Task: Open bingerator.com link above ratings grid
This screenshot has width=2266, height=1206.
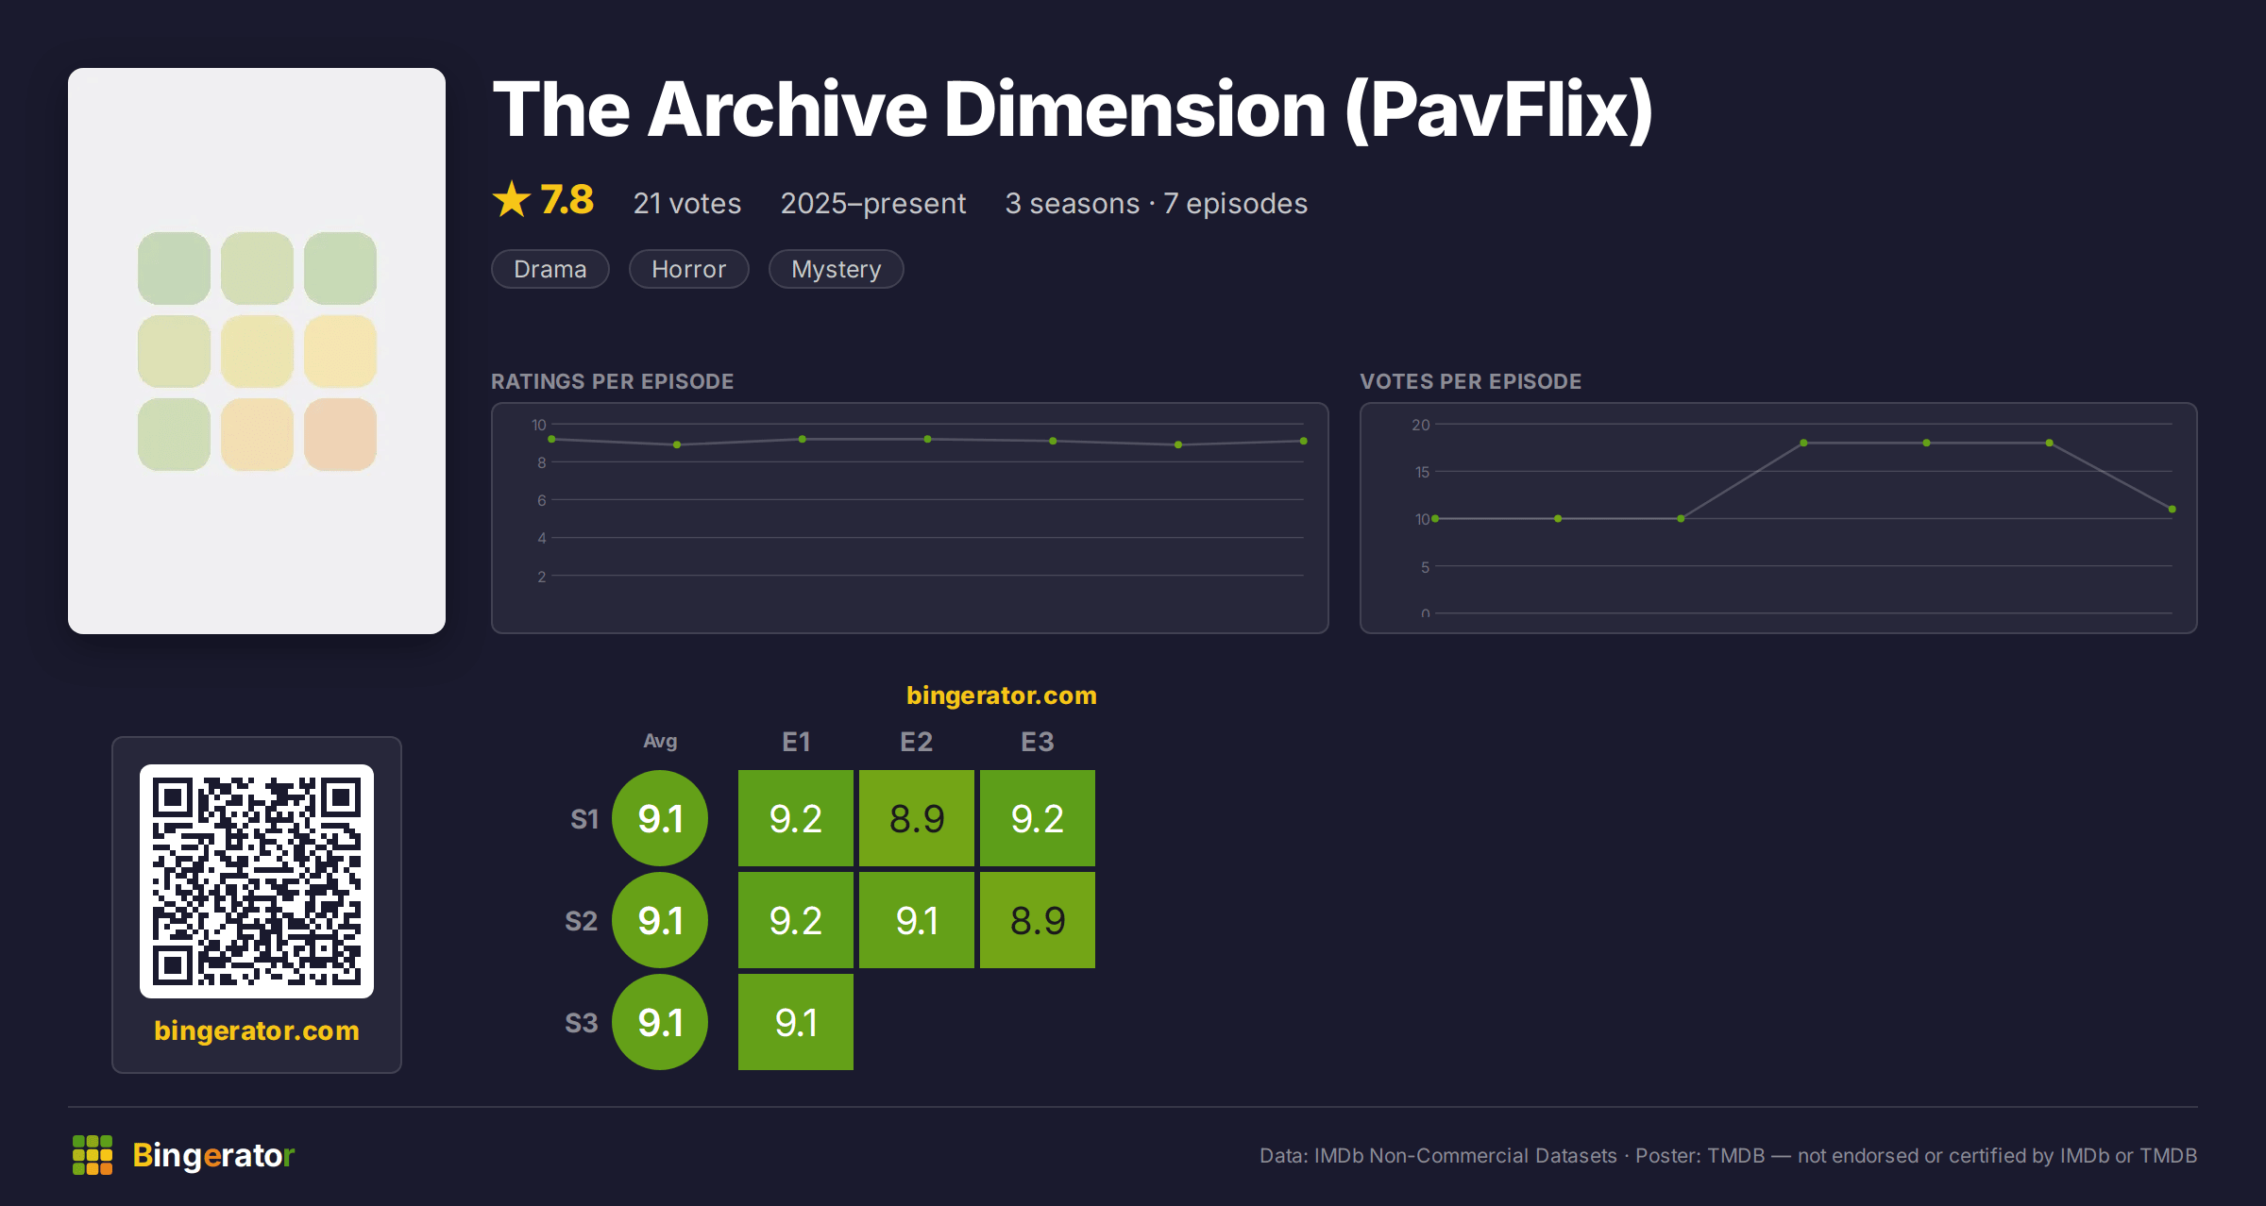Action: [x=1002, y=695]
